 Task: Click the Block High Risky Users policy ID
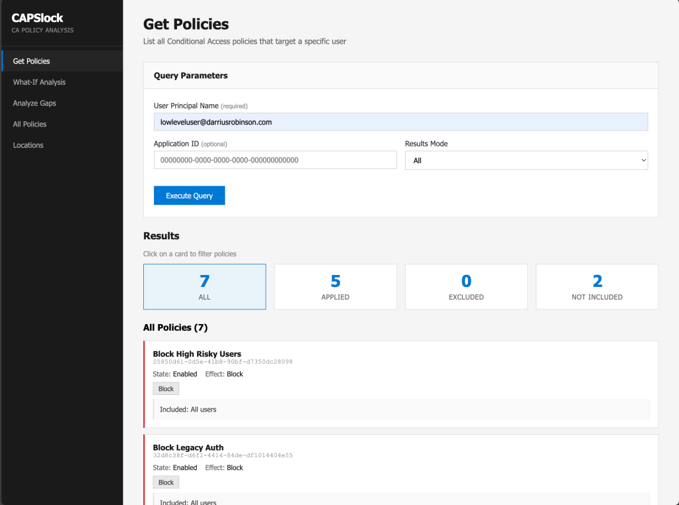[x=223, y=362]
